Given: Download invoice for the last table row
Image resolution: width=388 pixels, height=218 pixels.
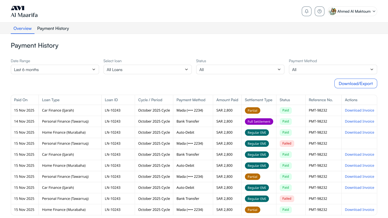Looking at the screenshot, I should click(x=359, y=210).
